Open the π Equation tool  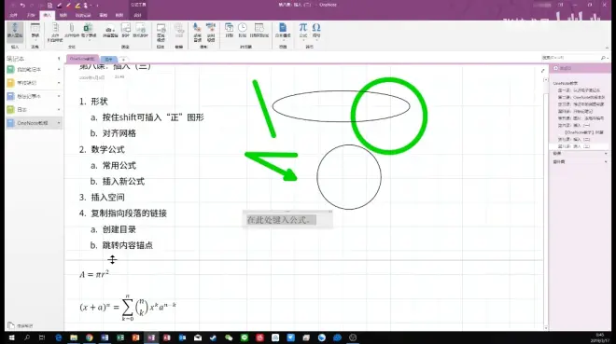(x=303, y=30)
